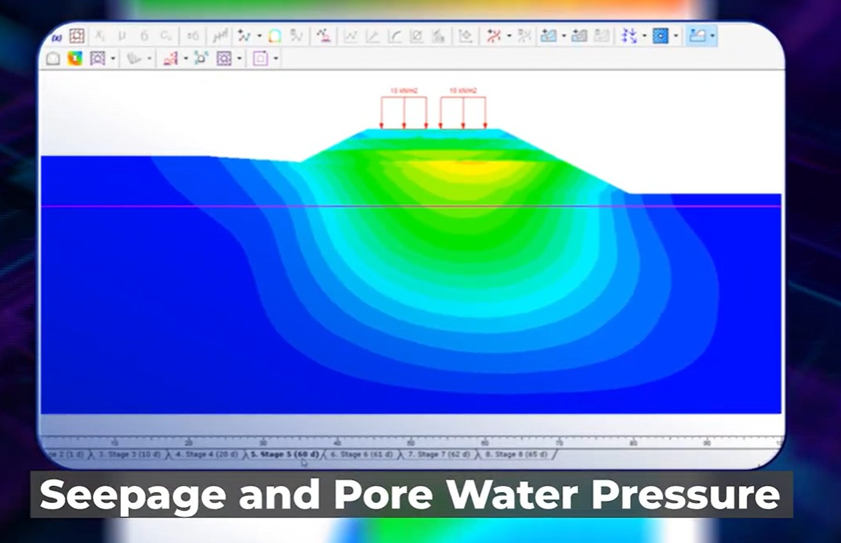Open dropdown beside blue dotted square icon
The image size is (841, 543).
[x=676, y=36]
